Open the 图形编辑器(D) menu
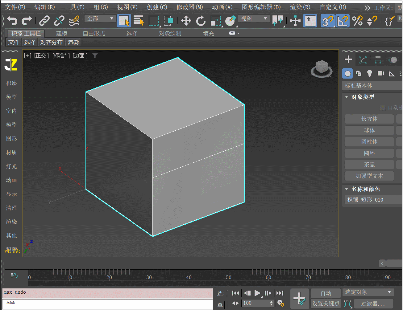This screenshot has width=403, height=310. pyautogui.click(x=261, y=7)
